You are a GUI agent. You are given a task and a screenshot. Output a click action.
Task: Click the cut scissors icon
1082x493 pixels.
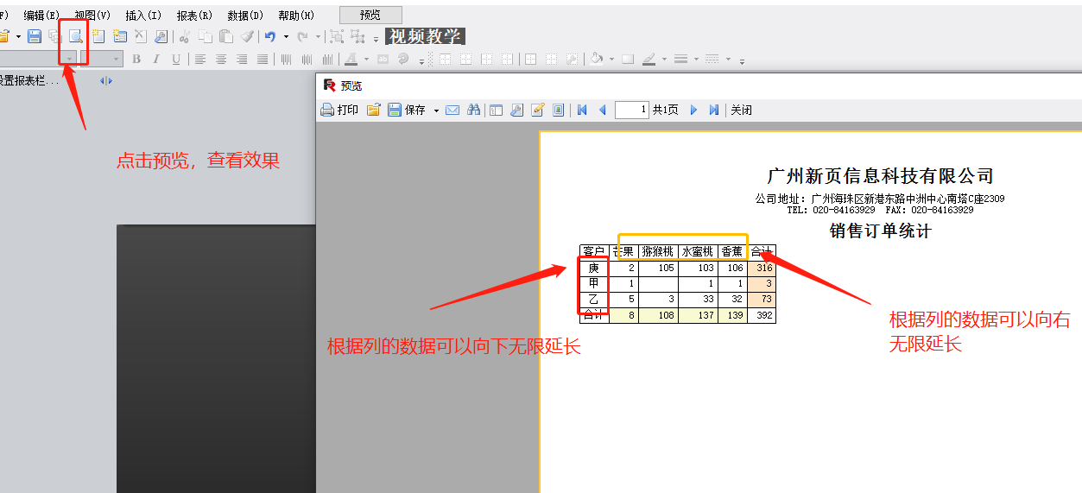[x=185, y=36]
